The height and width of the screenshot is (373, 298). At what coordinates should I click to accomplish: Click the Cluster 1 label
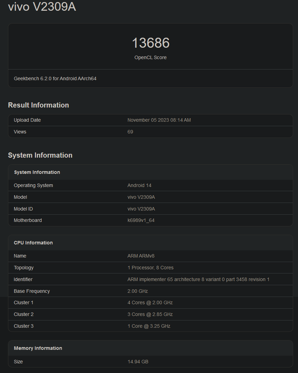click(24, 302)
